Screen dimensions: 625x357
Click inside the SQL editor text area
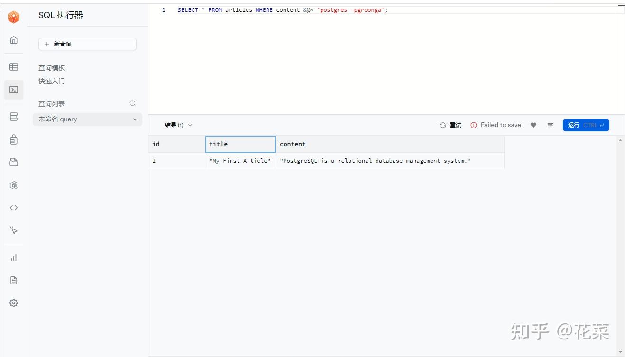click(379, 57)
